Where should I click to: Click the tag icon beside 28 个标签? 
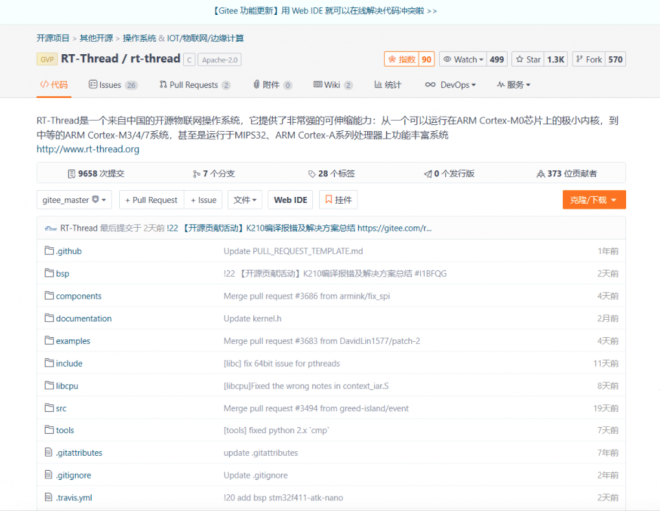tap(312, 174)
